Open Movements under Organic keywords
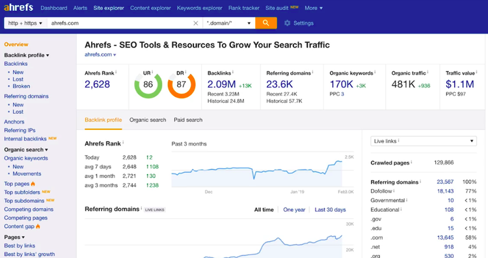The height and width of the screenshot is (258, 488). [x=27, y=174]
